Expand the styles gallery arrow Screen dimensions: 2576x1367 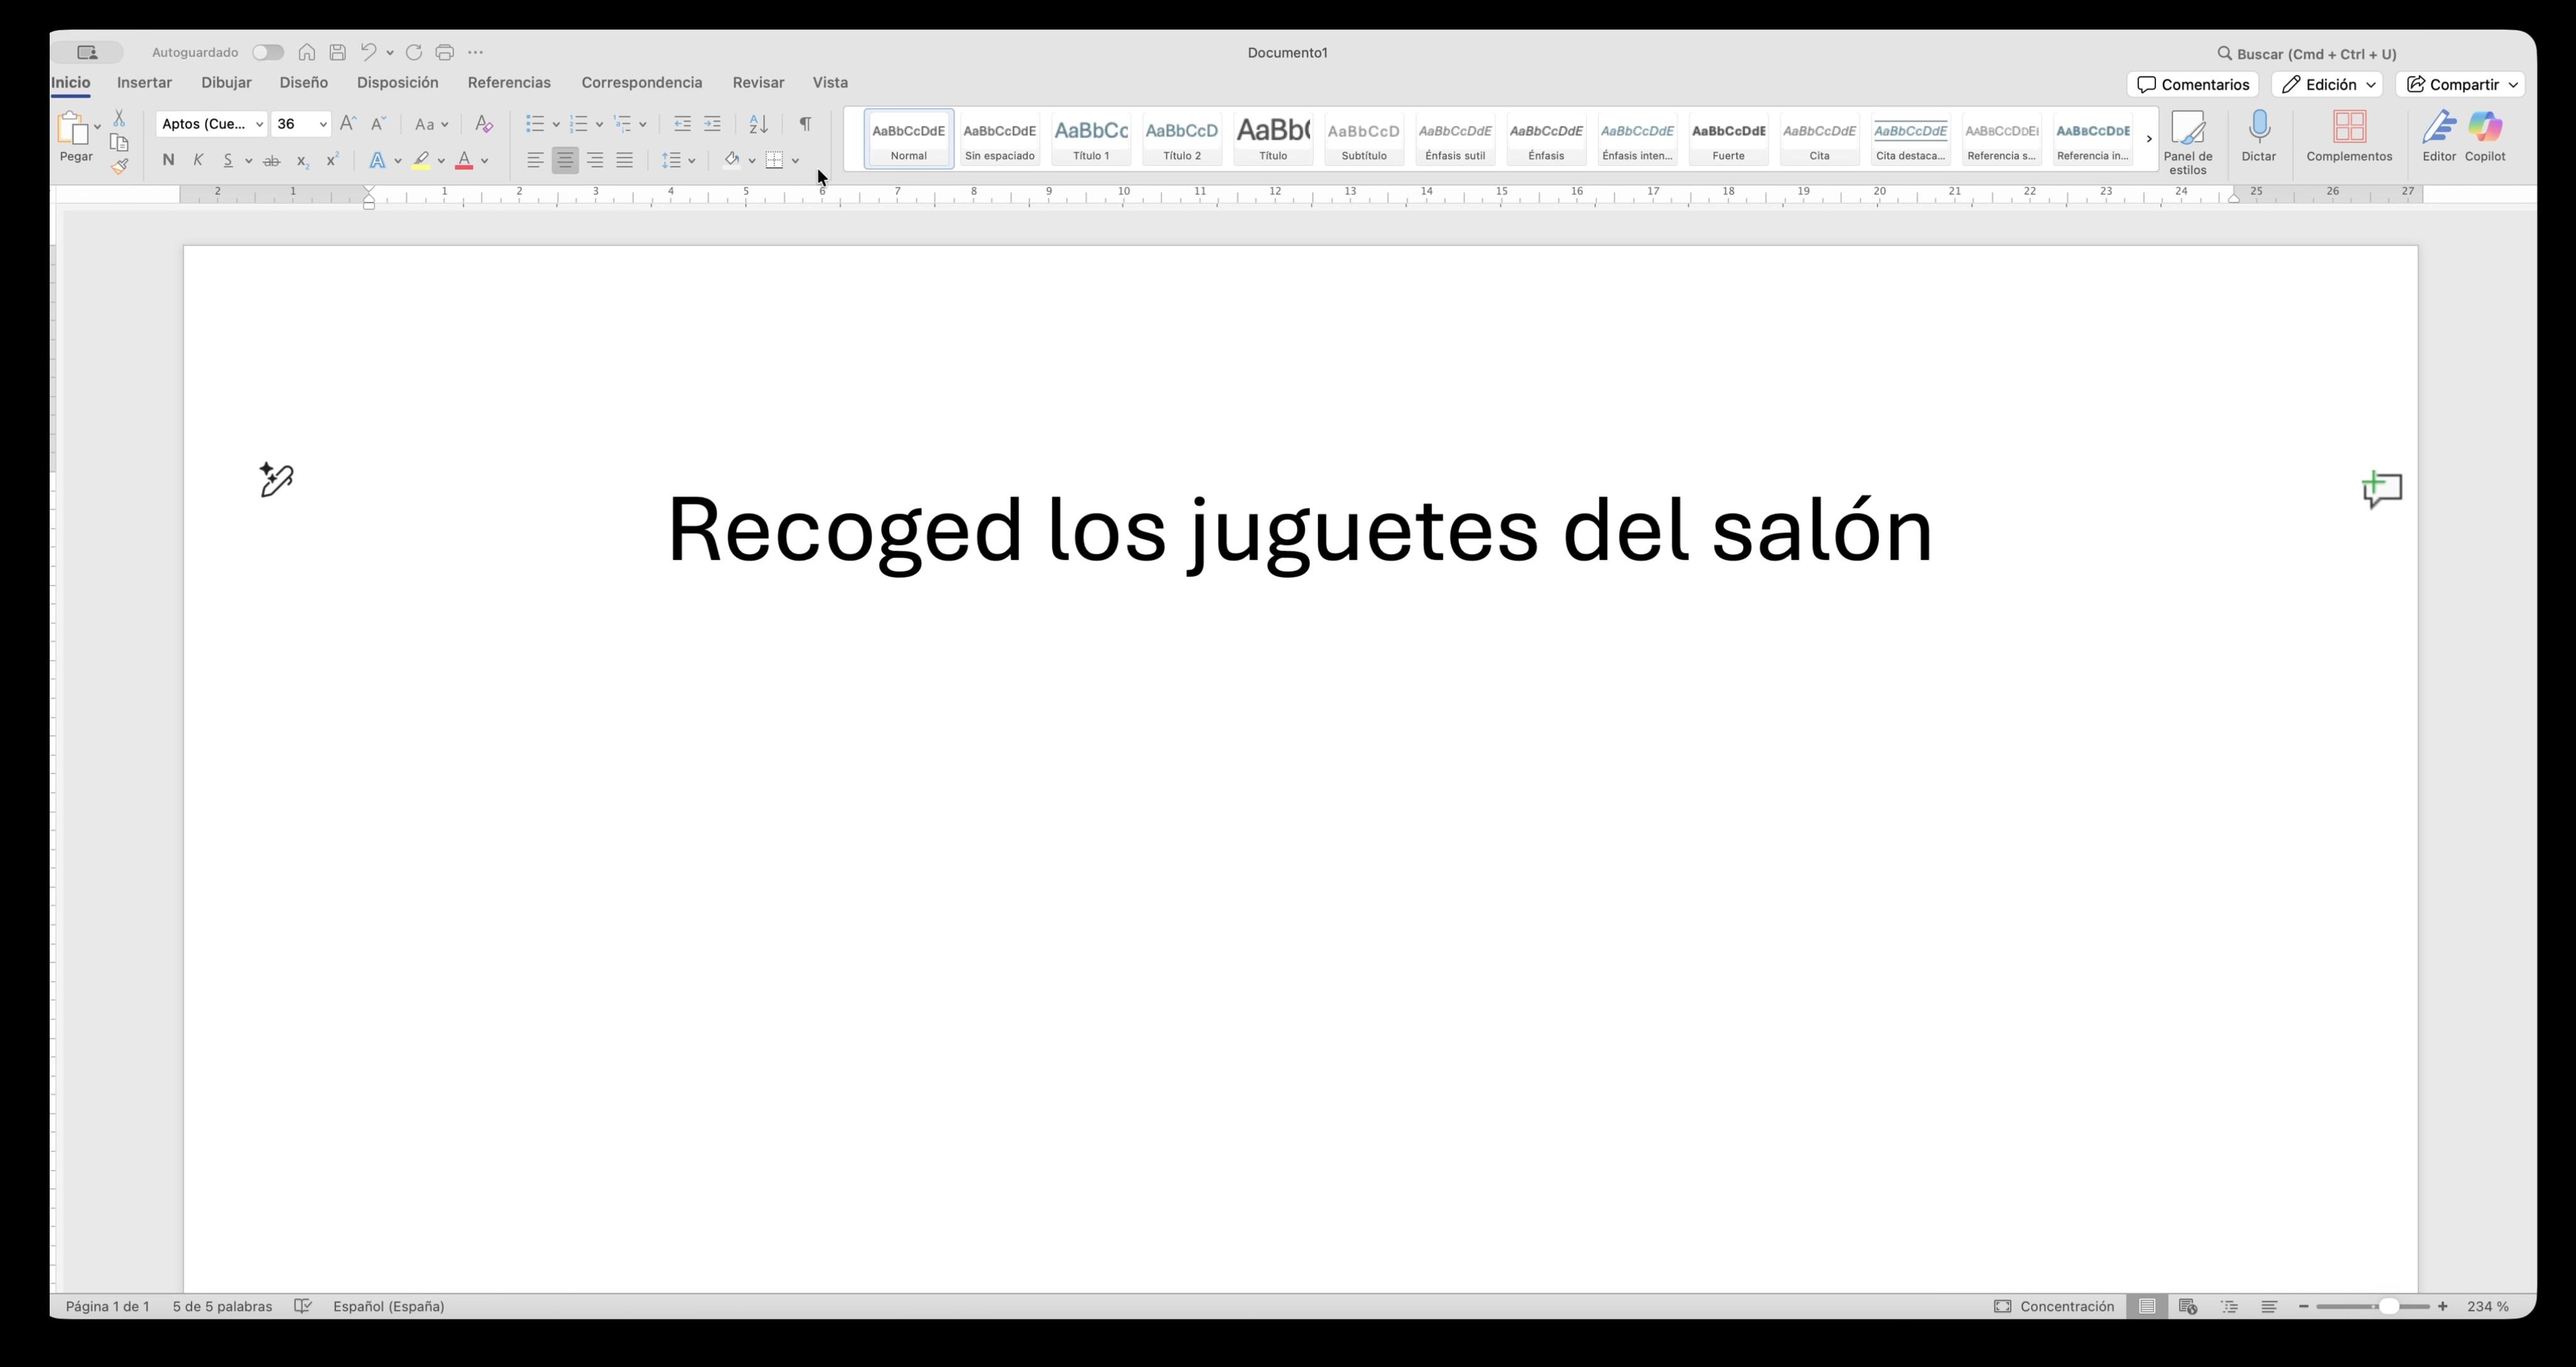[2149, 139]
